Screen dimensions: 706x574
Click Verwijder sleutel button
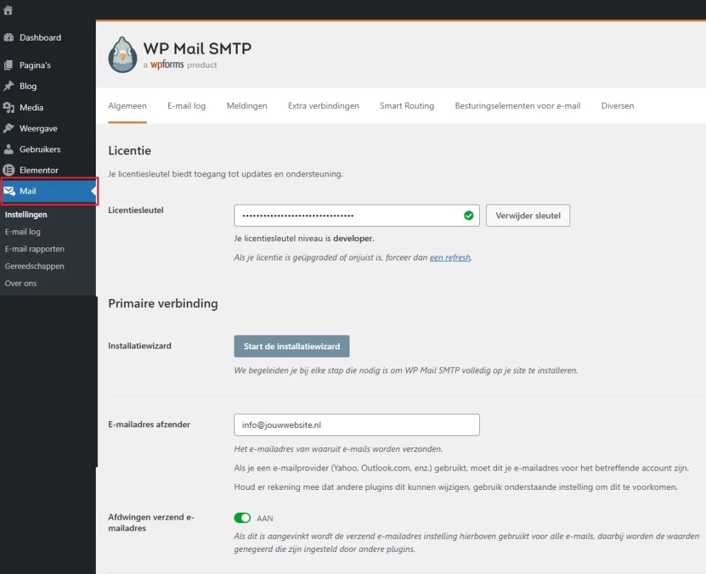point(527,216)
